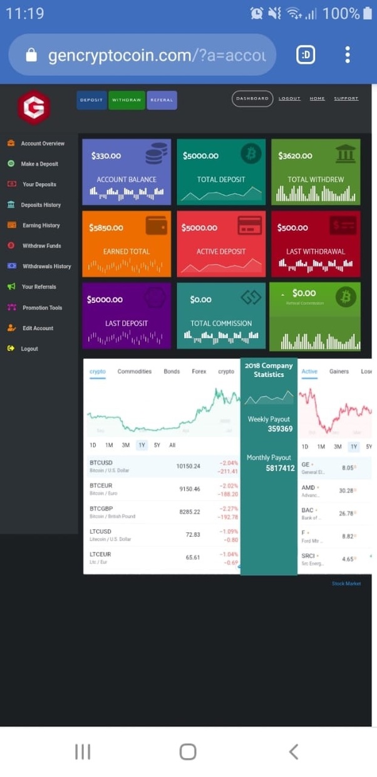Switch to the Gainers tab

tap(339, 371)
